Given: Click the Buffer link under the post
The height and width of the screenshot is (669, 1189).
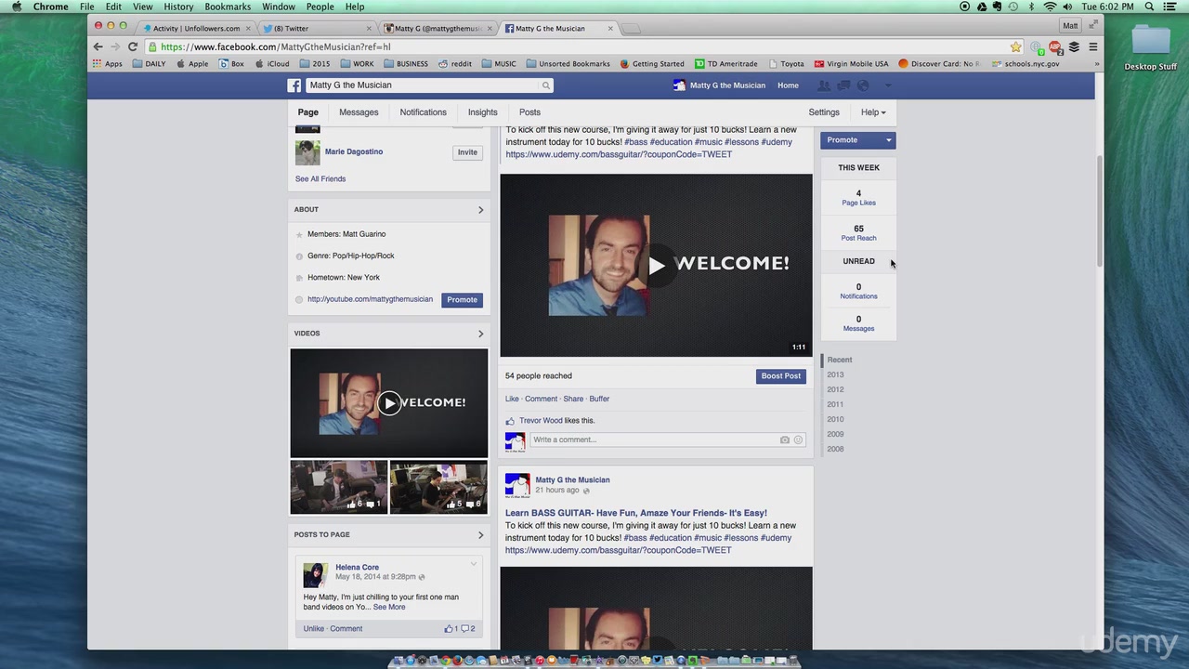Looking at the screenshot, I should (599, 399).
